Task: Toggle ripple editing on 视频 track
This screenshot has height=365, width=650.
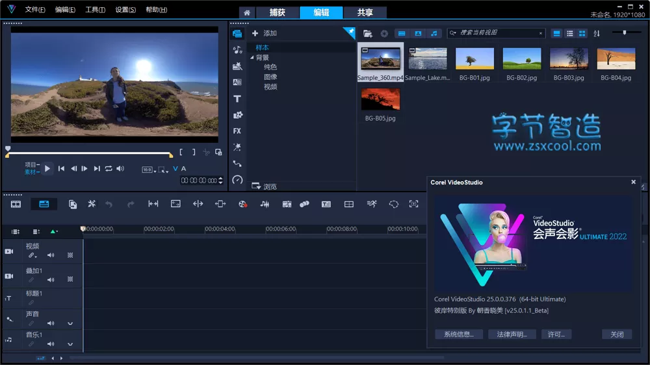Action: [31, 255]
